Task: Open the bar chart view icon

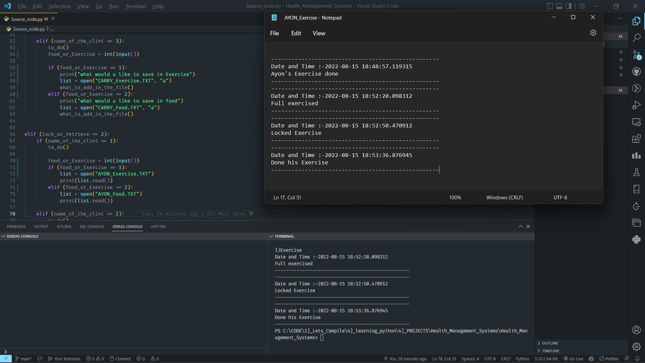Action: [x=636, y=156]
